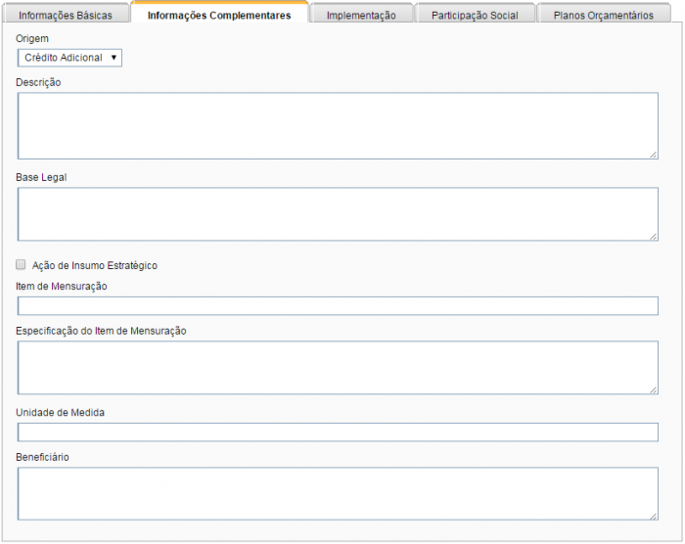Click the Beneficiário text area resize grip

(653, 516)
